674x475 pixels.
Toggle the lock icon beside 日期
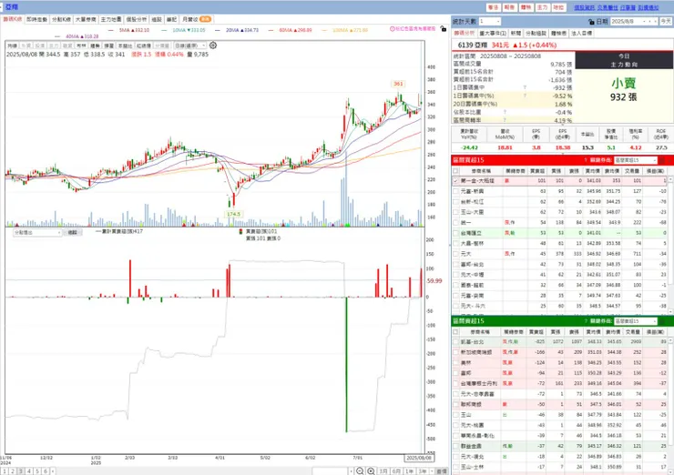click(x=591, y=22)
